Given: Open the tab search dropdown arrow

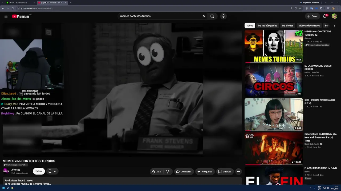Looking at the screenshot, I should coord(2,3).
